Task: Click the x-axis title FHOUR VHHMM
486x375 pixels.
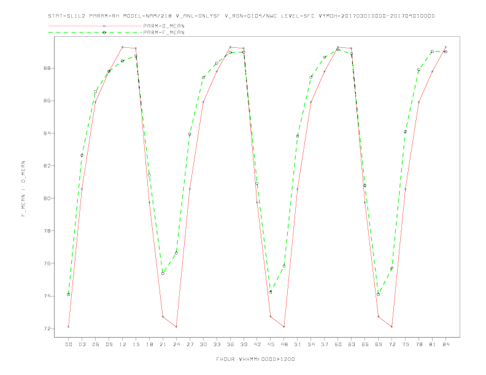Action: 255,359
